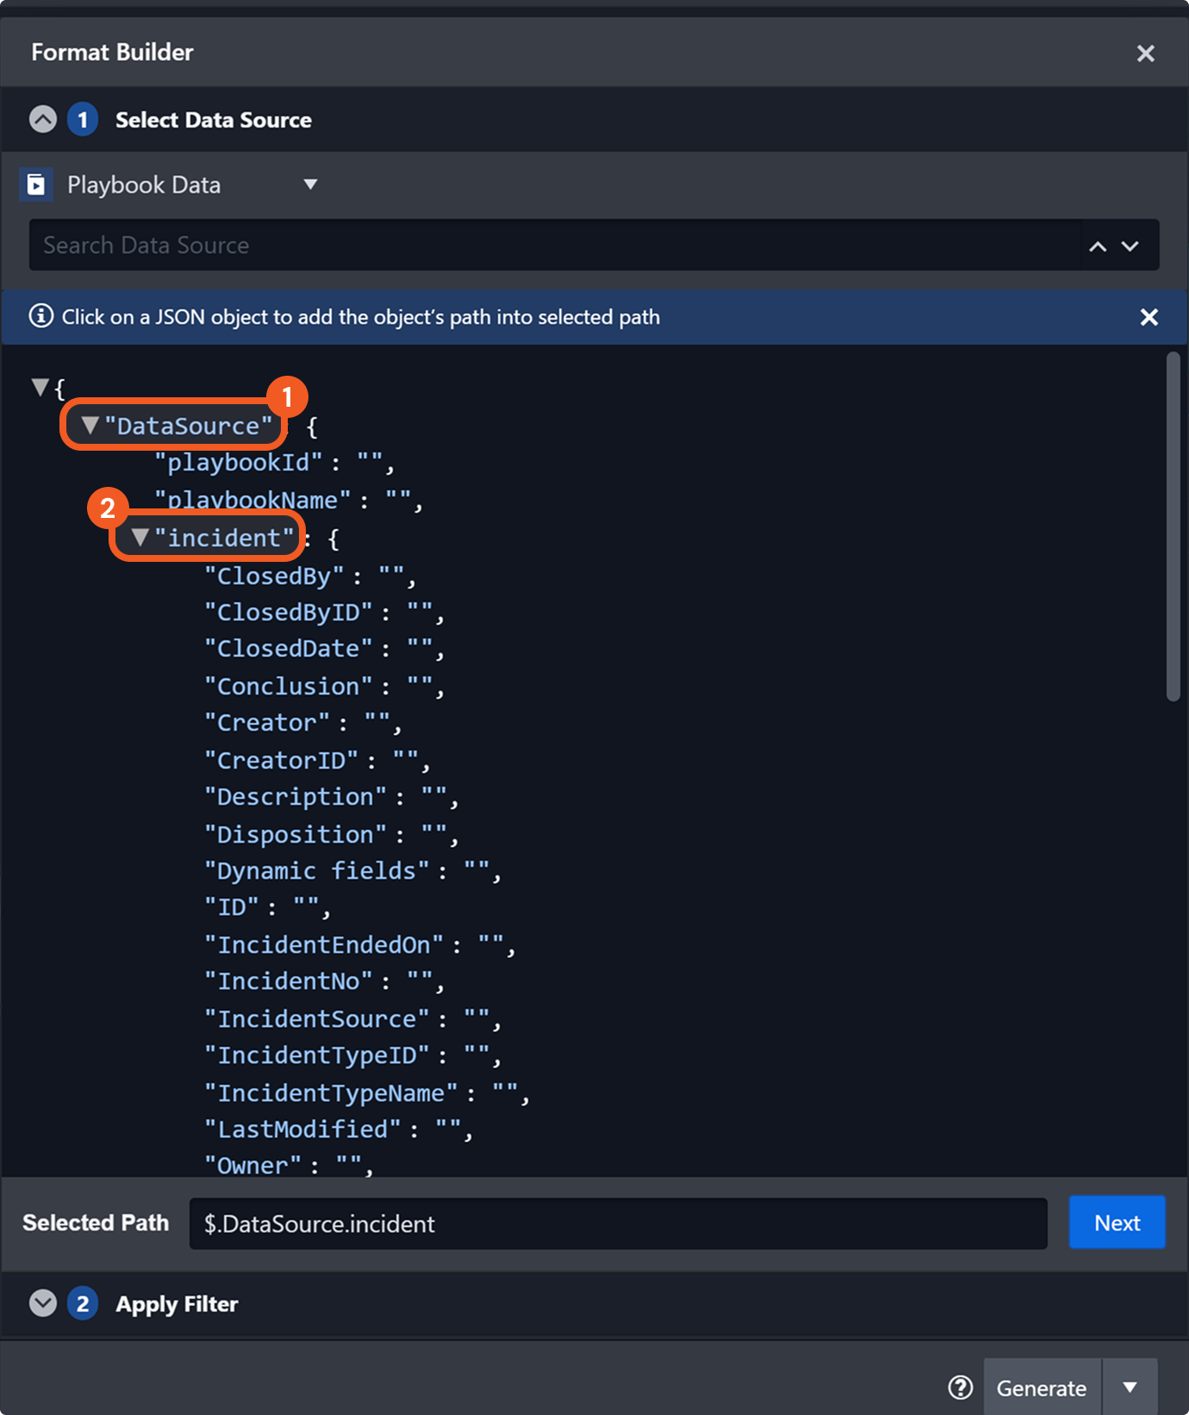
Task: Open the help question mark icon
Action: [x=960, y=1387]
